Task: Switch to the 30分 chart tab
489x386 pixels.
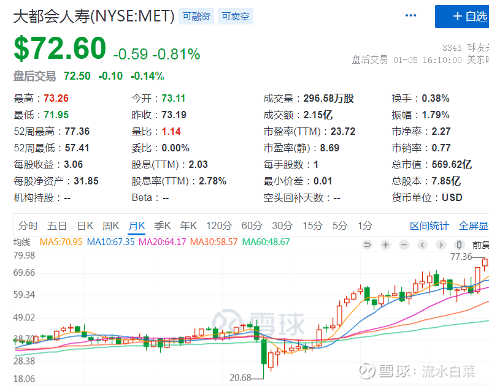Action: tap(282, 225)
